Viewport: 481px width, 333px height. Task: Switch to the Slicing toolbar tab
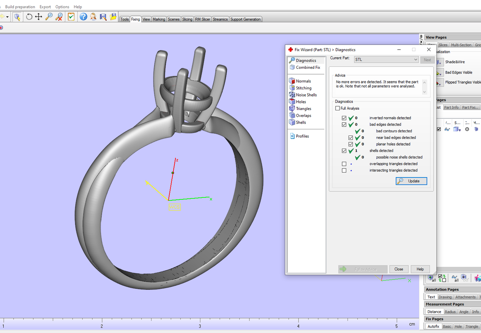click(187, 19)
